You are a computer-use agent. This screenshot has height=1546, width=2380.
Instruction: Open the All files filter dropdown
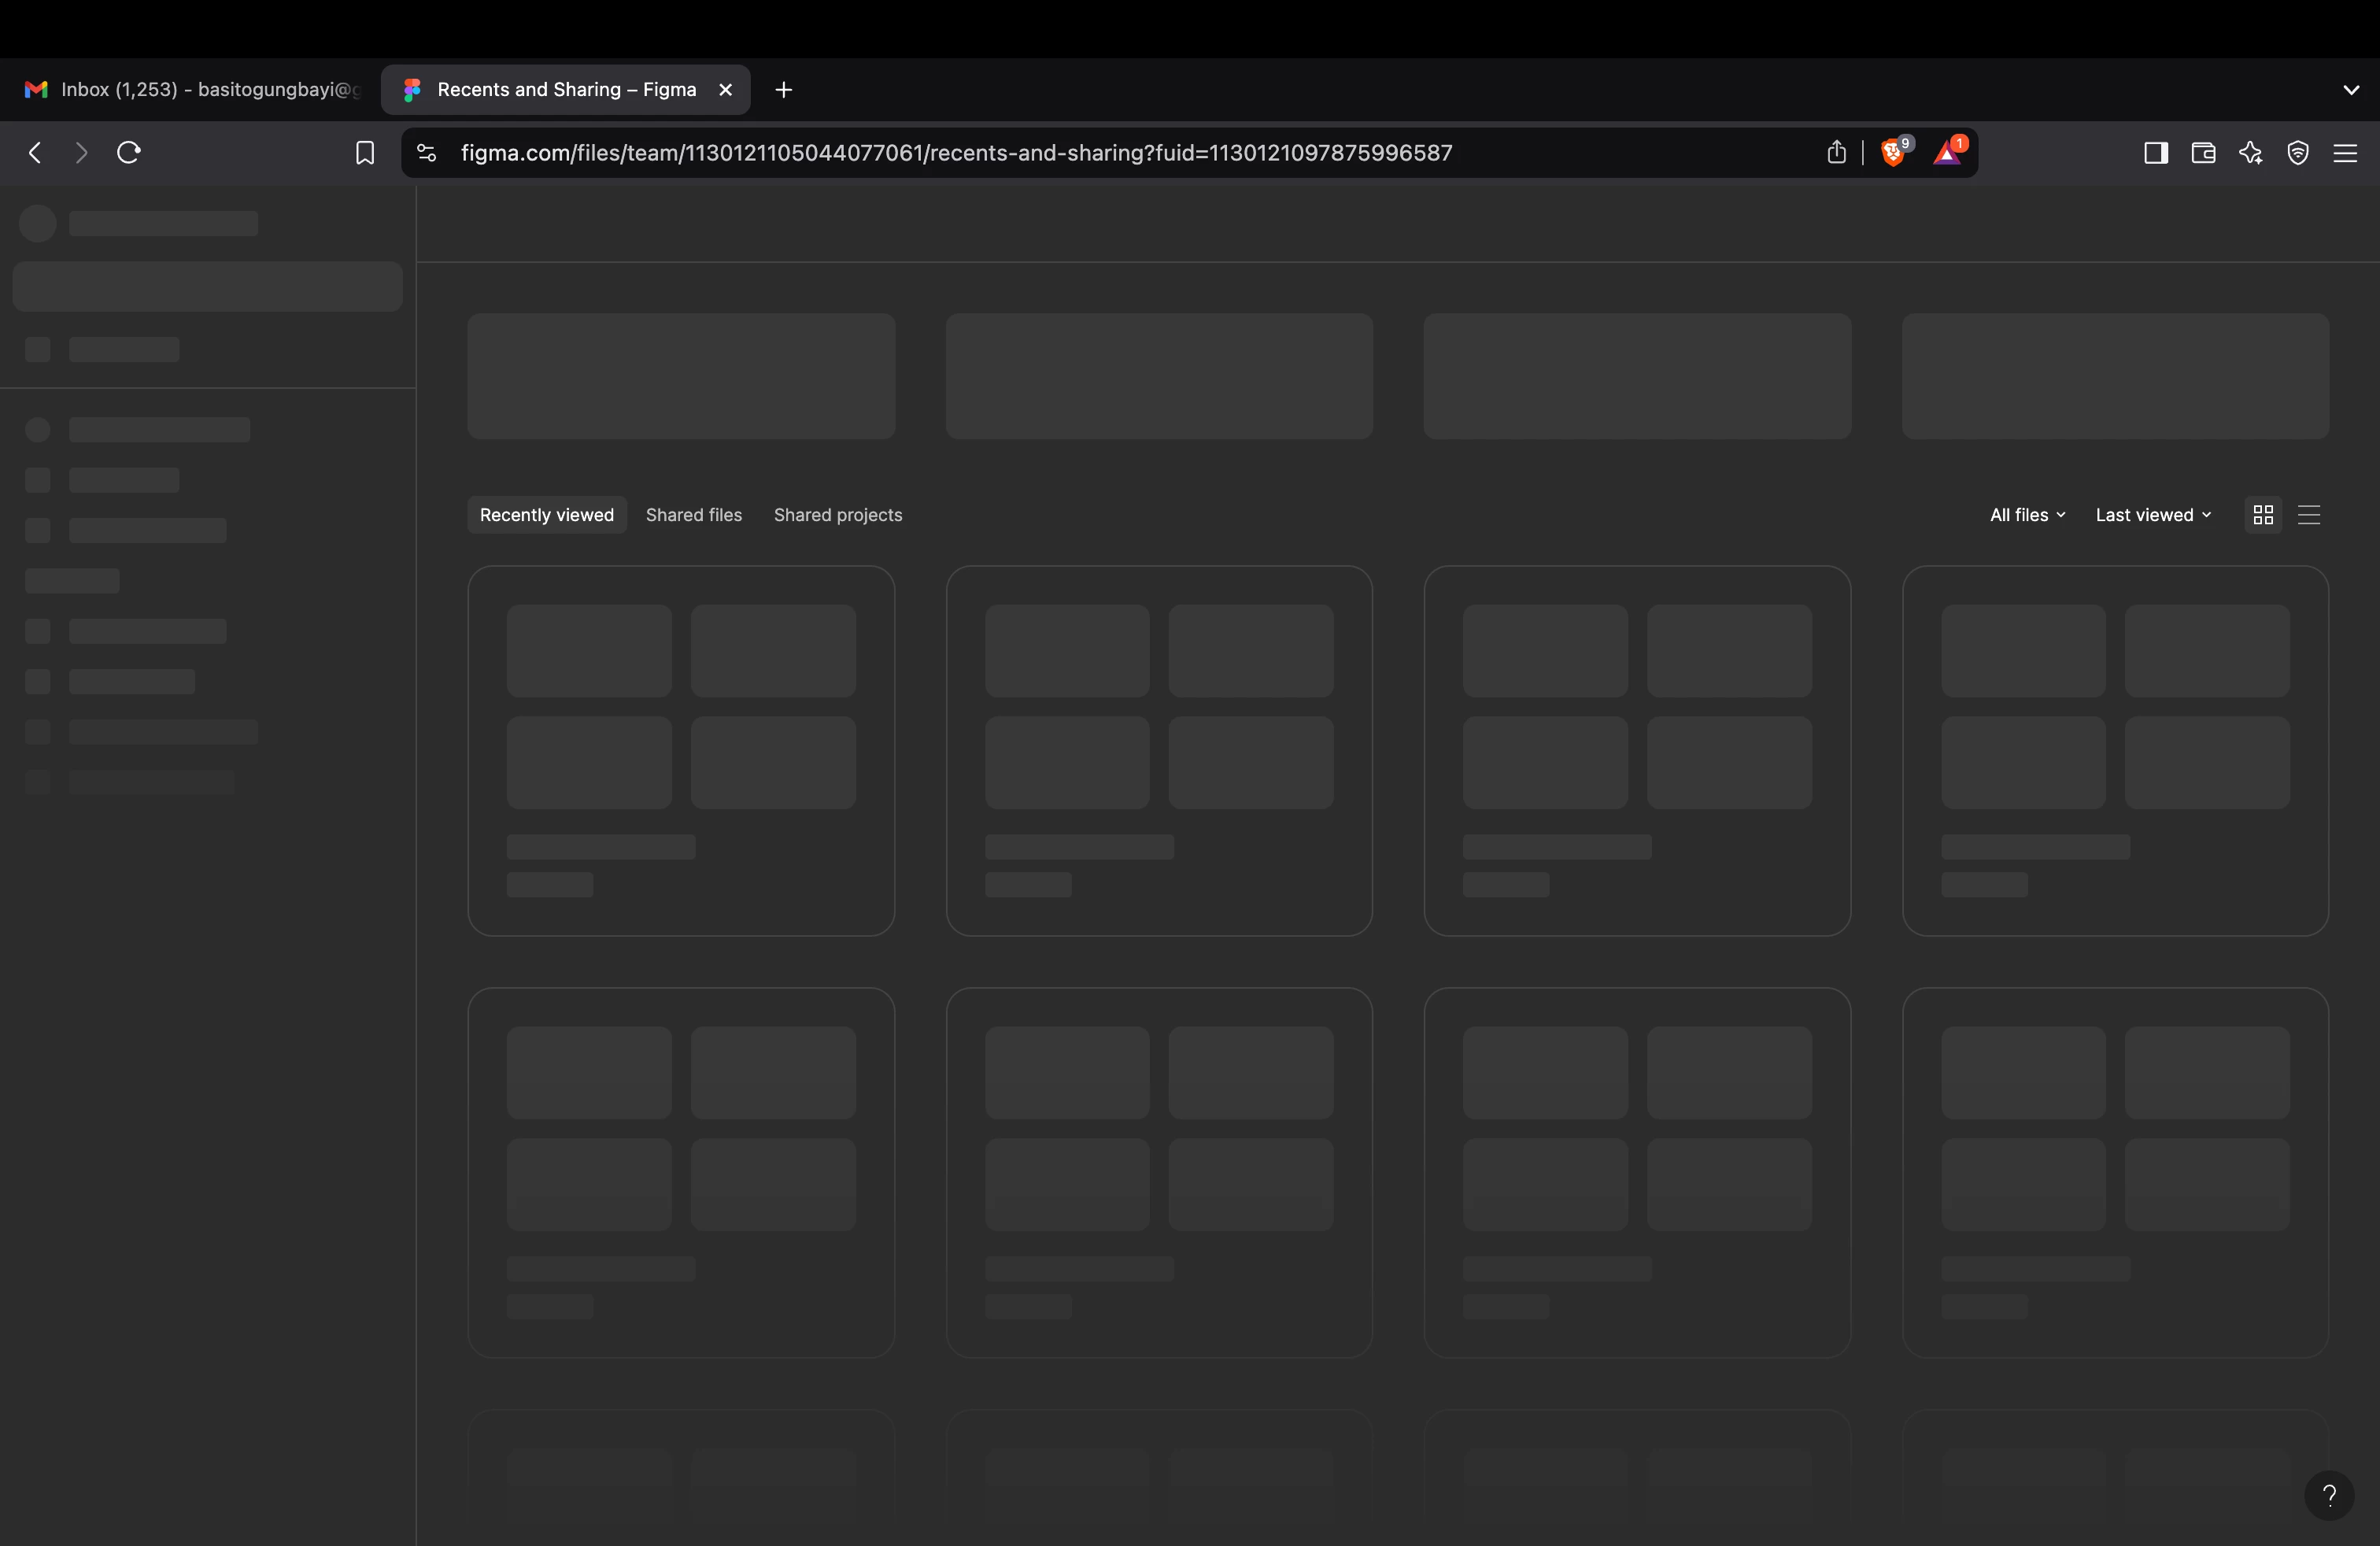tap(2027, 515)
